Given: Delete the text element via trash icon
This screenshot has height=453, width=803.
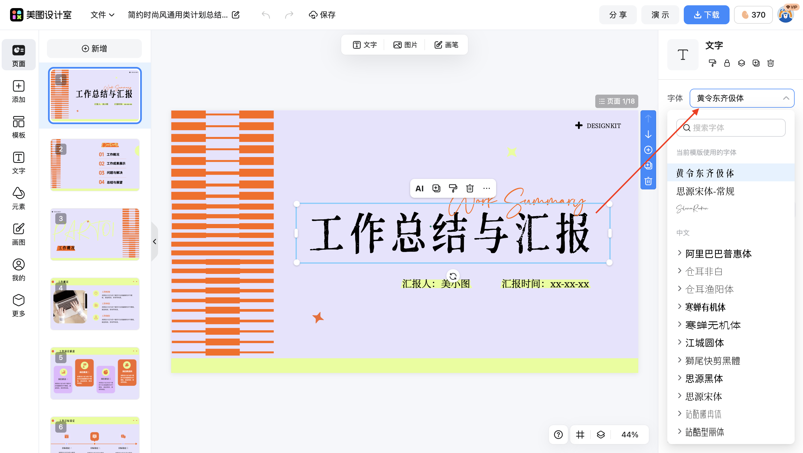Looking at the screenshot, I should [x=771, y=63].
